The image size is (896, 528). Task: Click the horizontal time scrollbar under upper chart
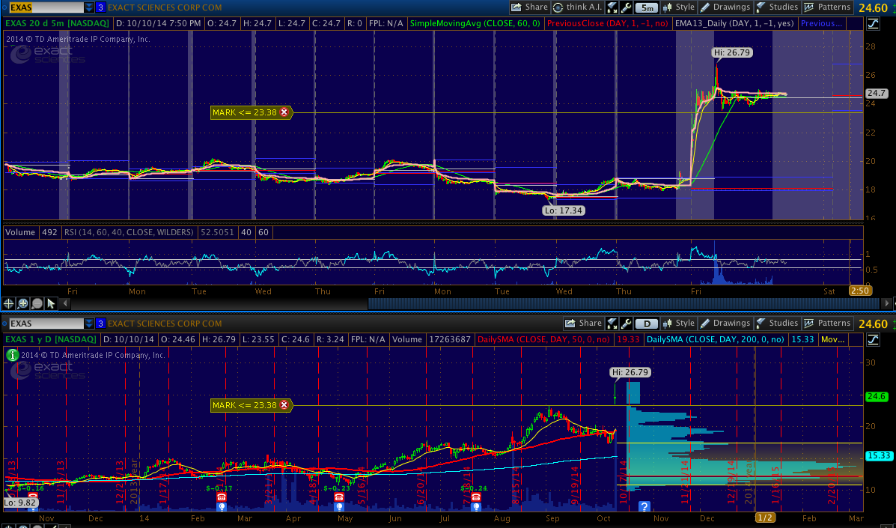479,303
